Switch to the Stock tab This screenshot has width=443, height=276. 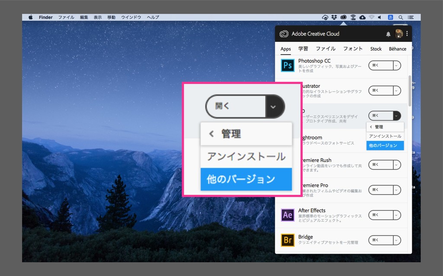click(x=376, y=49)
